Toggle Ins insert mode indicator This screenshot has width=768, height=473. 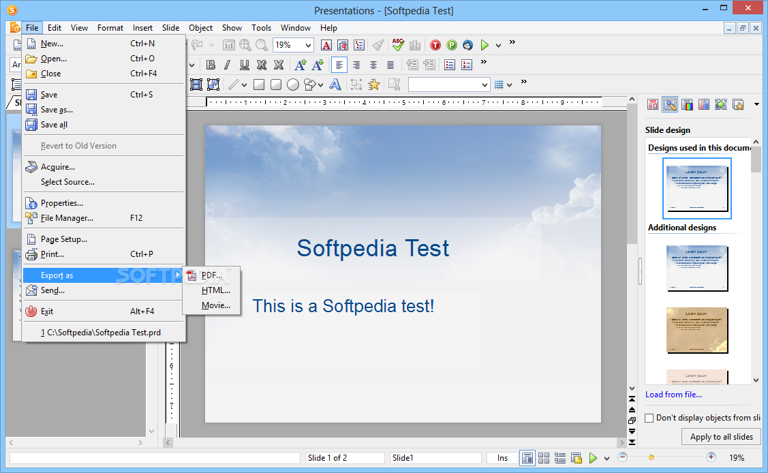coord(502,458)
